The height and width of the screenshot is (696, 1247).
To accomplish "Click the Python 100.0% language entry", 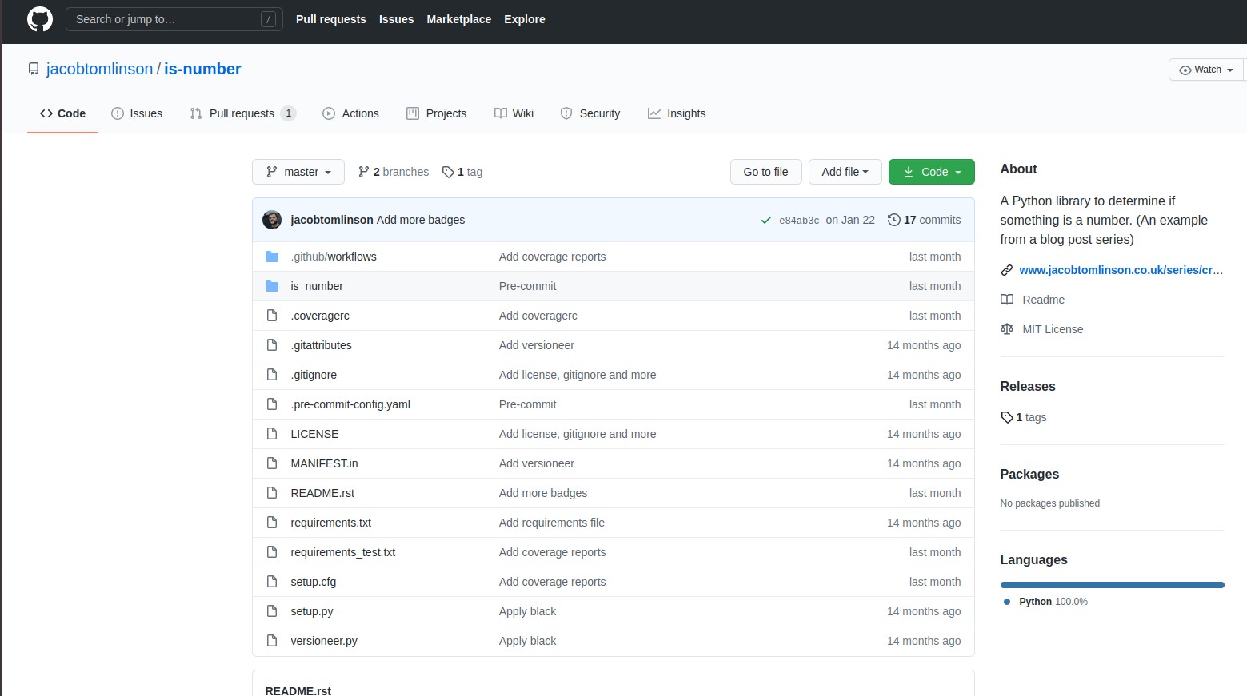I will tap(1046, 602).
